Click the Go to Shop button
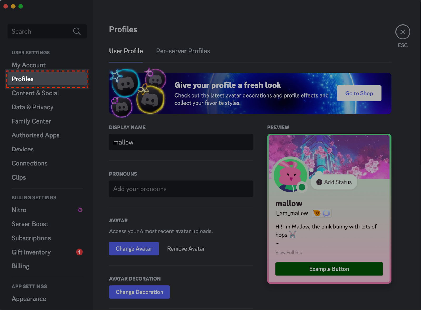 359,93
